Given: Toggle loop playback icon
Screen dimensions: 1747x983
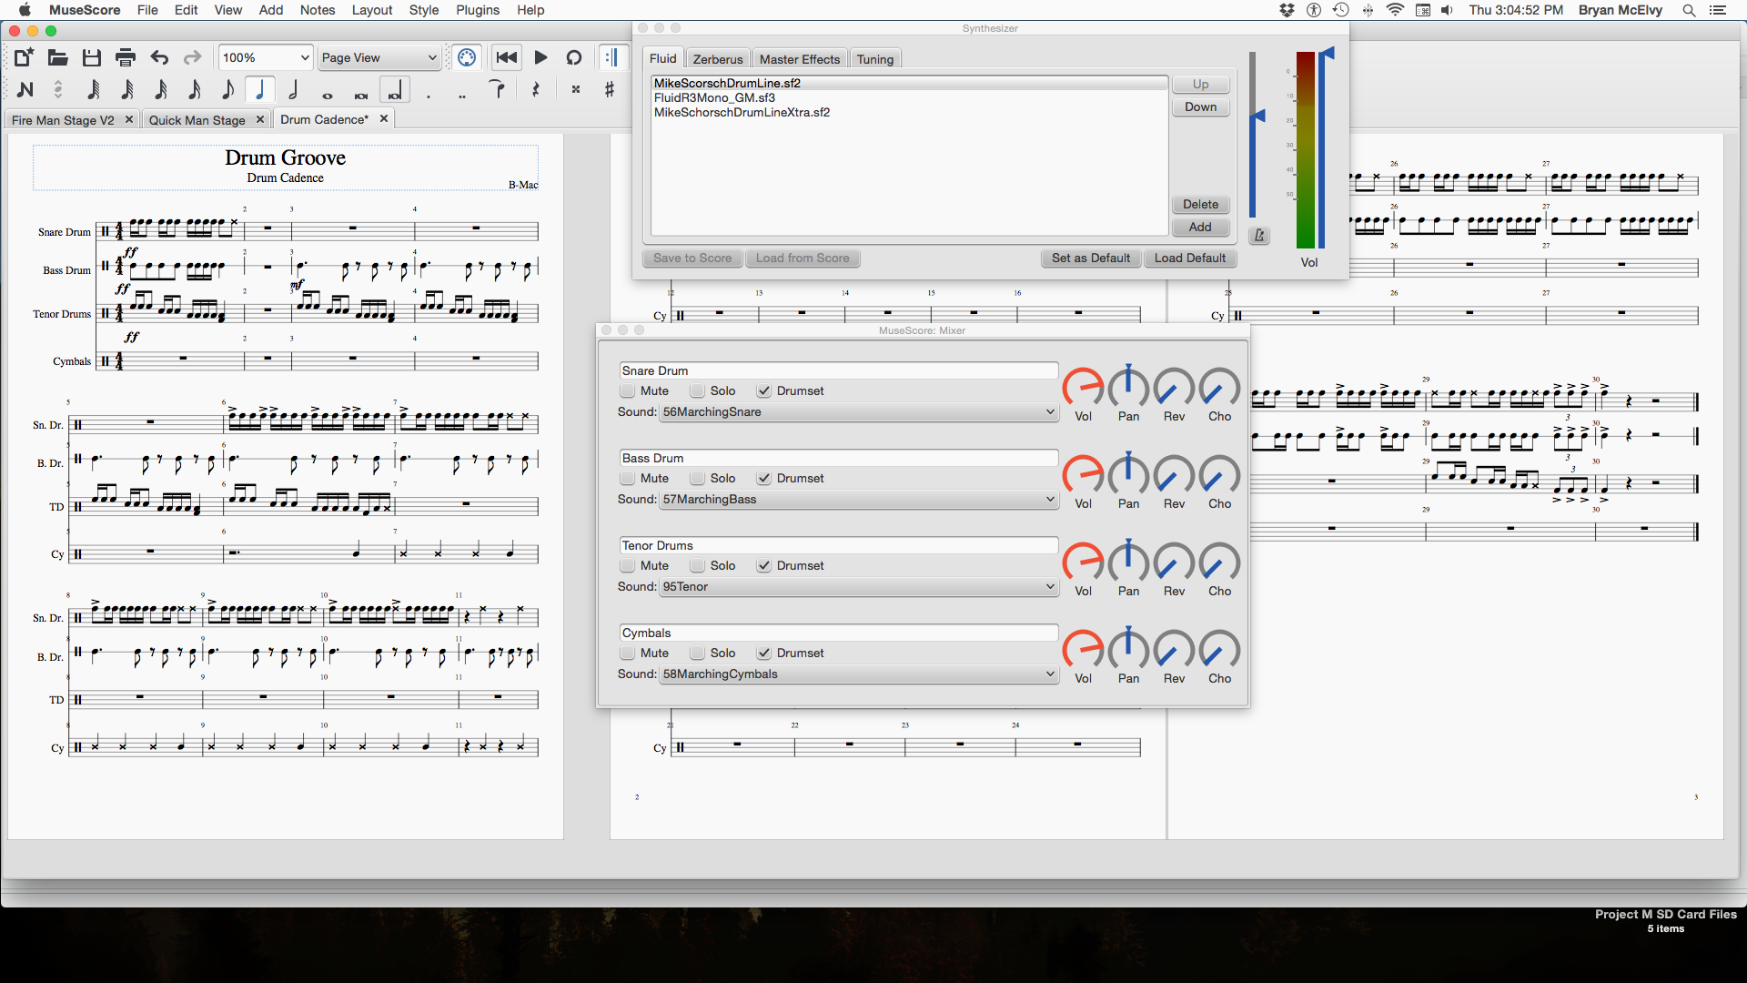Looking at the screenshot, I should (x=573, y=58).
